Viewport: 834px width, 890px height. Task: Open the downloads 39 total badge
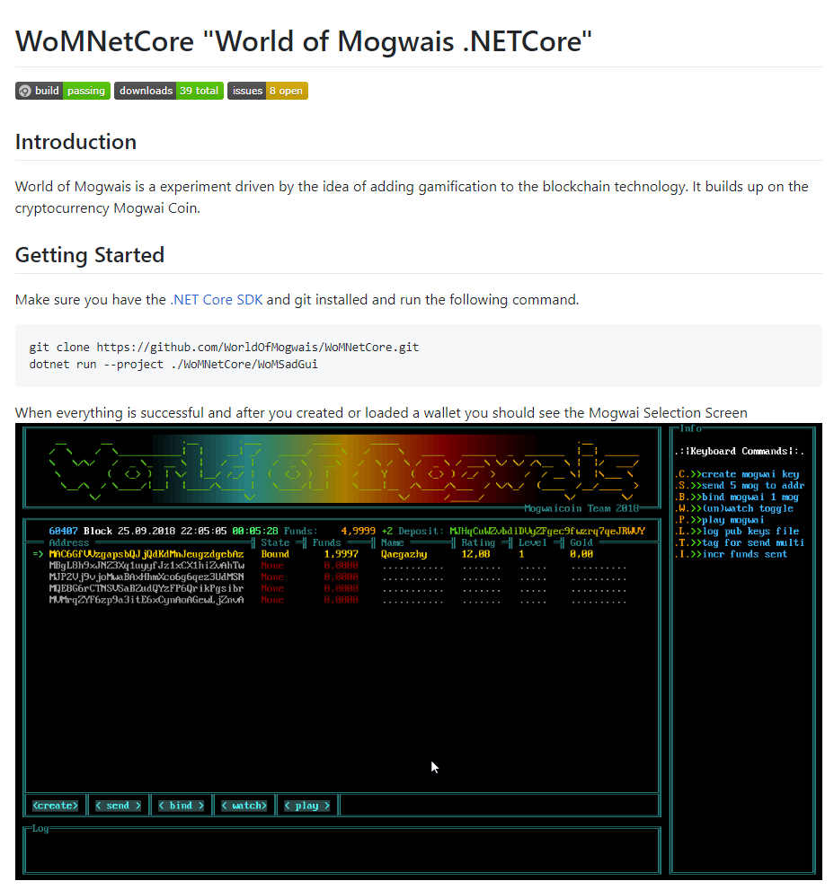click(x=169, y=91)
